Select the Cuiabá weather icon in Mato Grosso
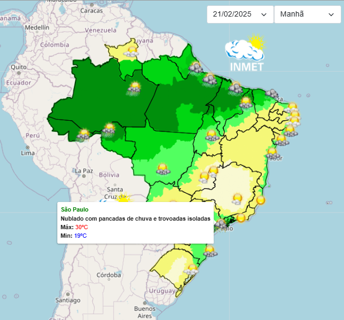The height and width of the screenshot is (320, 344). coord(163,169)
